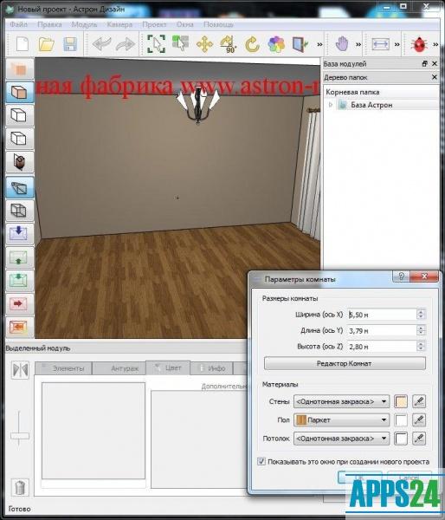Increase the Высота value with stepper
The width and height of the screenshot is (445, 520).
[x=421, y=344]
